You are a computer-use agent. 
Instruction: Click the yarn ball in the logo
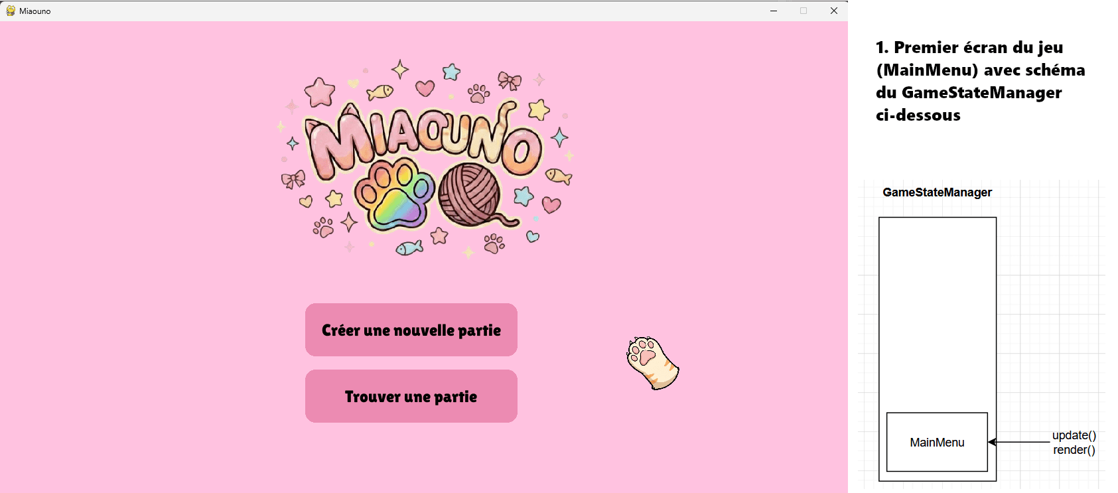tap(470, 195)
